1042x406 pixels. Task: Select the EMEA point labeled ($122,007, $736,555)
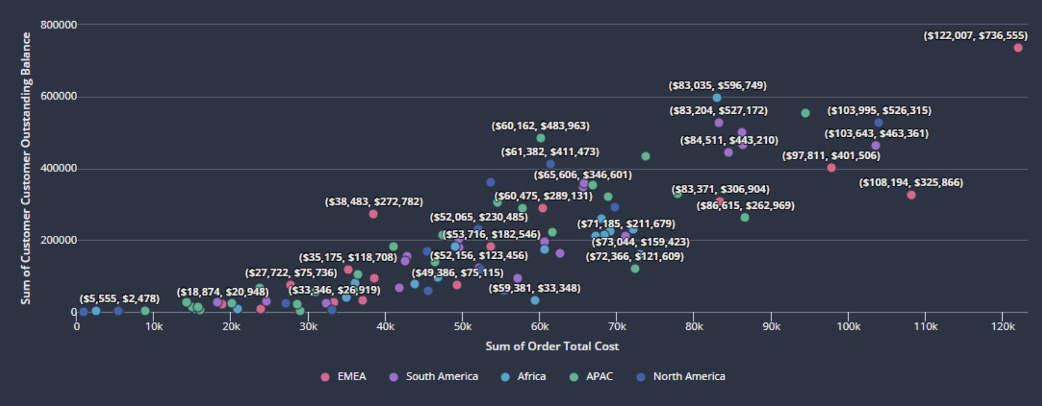(x=1018, y=48)
